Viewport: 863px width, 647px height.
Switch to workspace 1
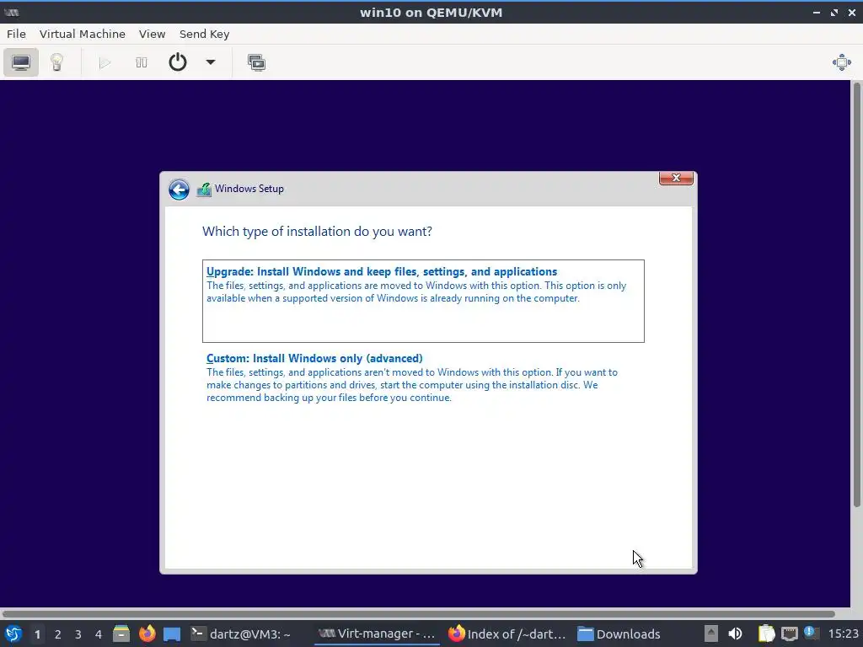[x=37, y=634]
